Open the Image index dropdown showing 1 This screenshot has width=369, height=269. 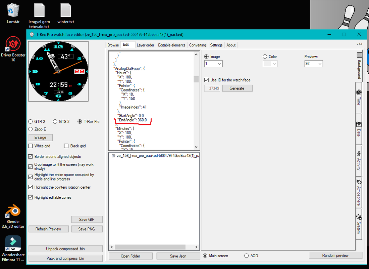point(213,64)
